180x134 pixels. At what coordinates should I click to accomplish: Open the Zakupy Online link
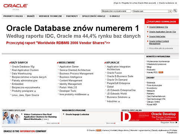click(x=153, y=102)
